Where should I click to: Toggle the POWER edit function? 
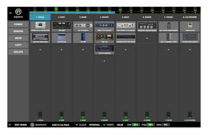click(x=18, y=24)
